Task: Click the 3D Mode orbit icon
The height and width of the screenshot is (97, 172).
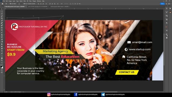Action: 70,4
